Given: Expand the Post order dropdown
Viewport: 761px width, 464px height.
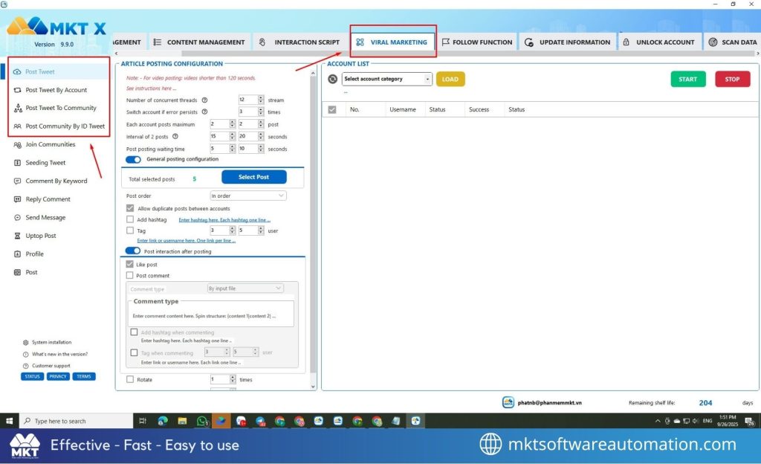Looking at the screenshot, I should click(247, 196).
